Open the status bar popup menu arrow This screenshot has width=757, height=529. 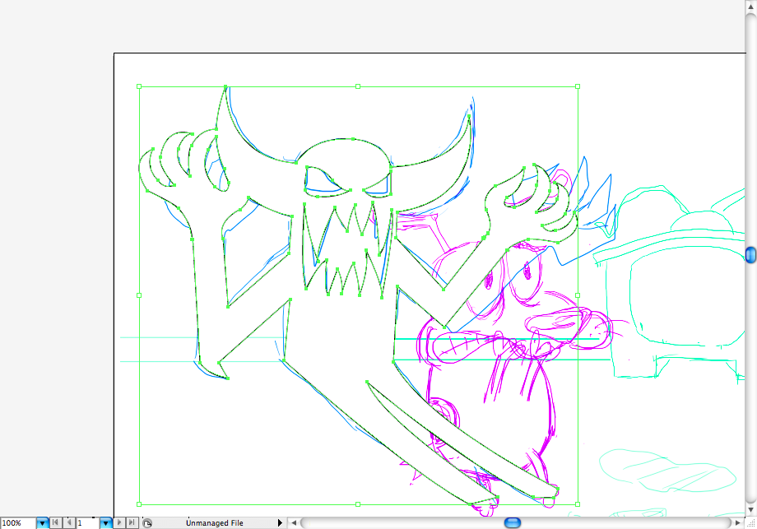coord(280,522)
